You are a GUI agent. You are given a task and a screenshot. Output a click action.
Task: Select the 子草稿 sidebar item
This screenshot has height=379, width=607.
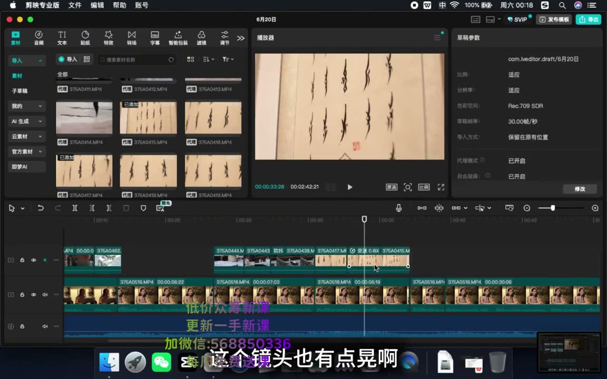pyautogui.click(x=19, y=91)
